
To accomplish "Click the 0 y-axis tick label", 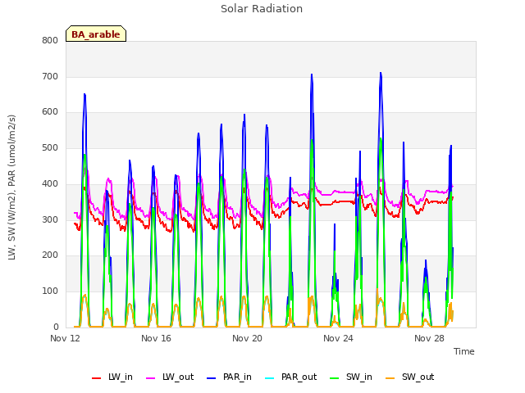I will (x=56, y=327).
